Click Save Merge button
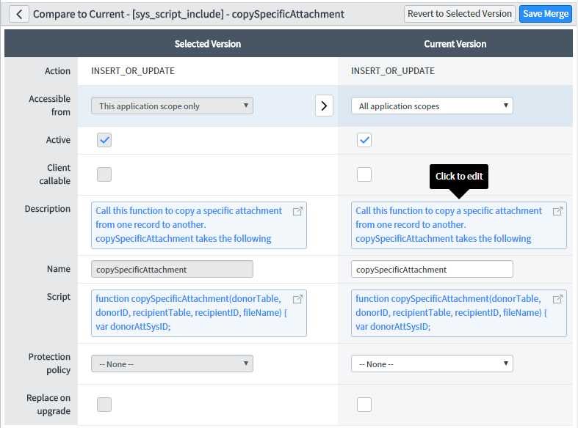Screen dimensions: 578x428 click(546, 14)
